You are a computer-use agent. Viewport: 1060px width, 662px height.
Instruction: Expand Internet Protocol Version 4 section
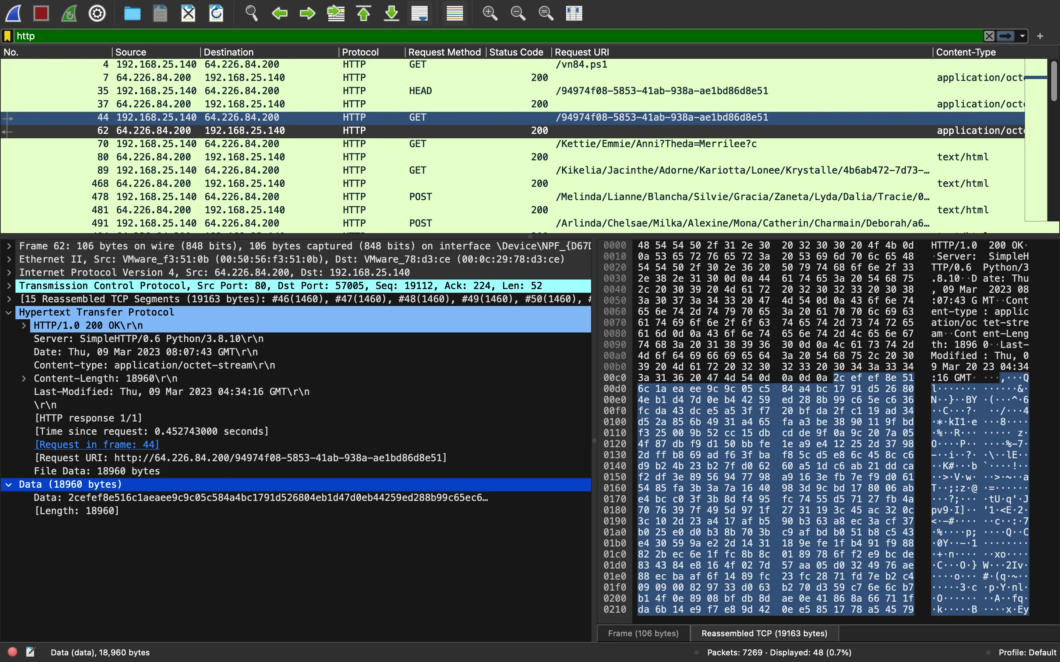point(9,272)
